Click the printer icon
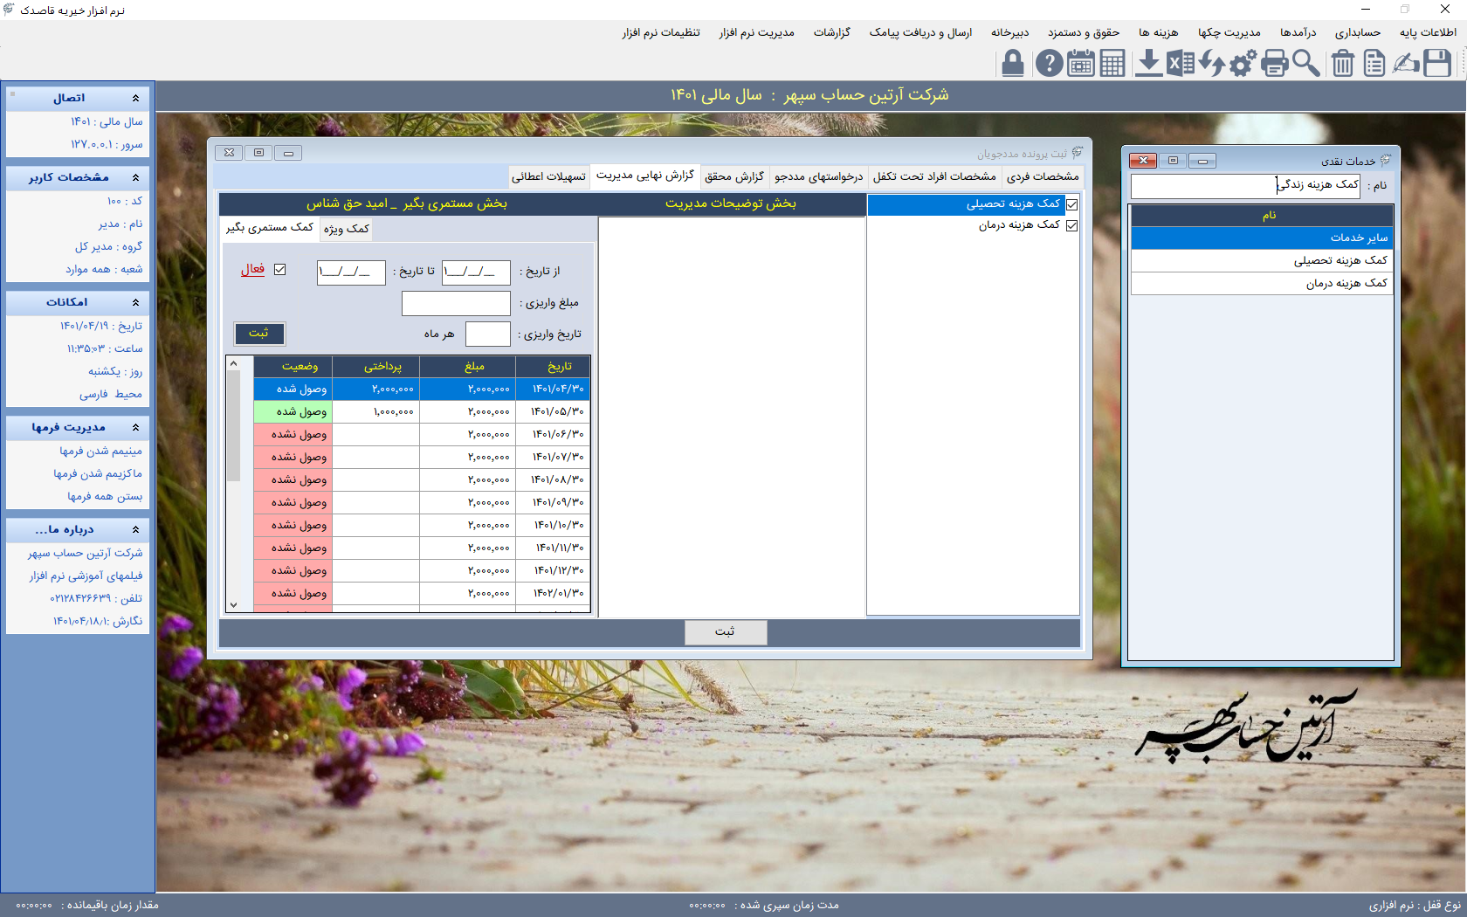The height and width of the screenshot is (917, 1467). coord(1274,63)
